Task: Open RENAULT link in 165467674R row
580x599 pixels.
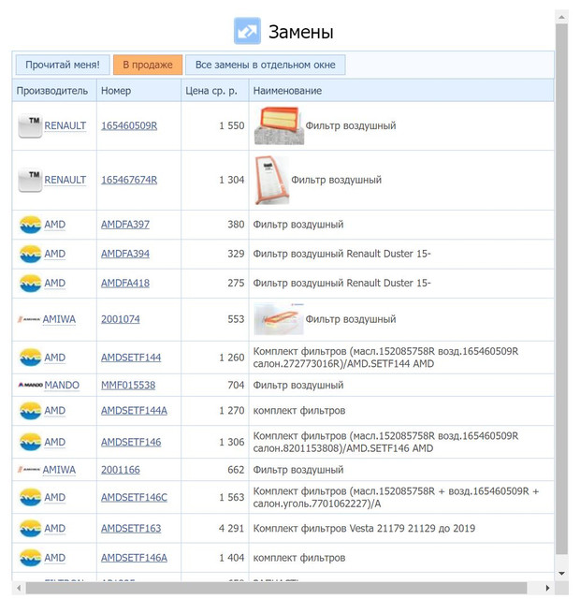Action: (65, 180)
